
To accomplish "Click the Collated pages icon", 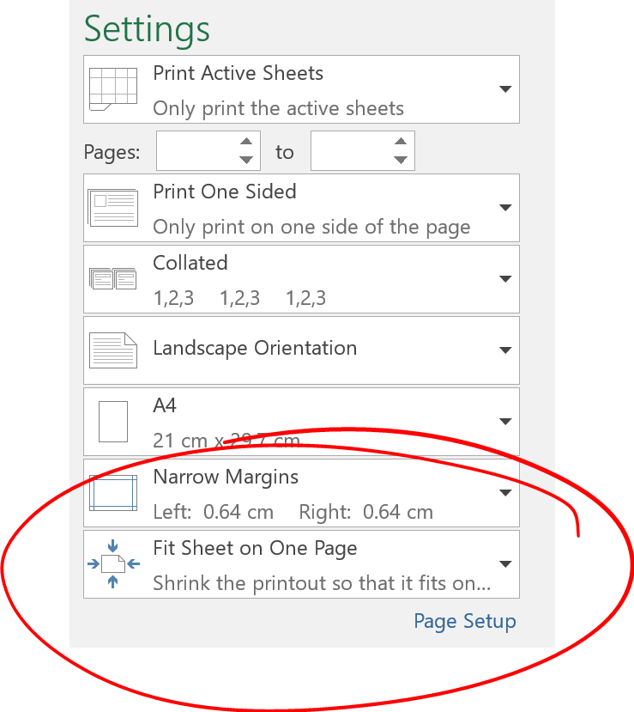I will coord(113,279).
